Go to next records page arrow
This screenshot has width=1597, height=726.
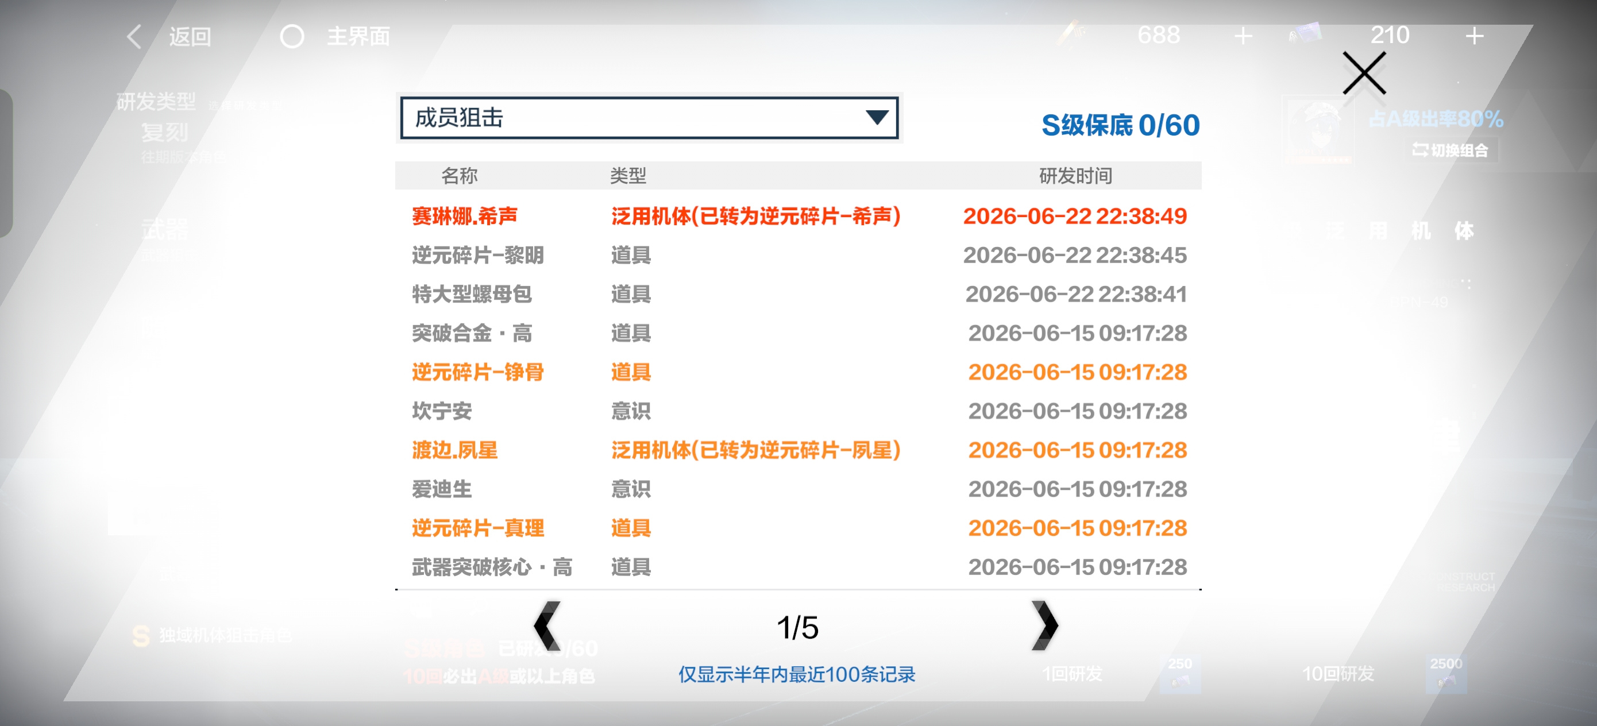(x=1044, y=625)
